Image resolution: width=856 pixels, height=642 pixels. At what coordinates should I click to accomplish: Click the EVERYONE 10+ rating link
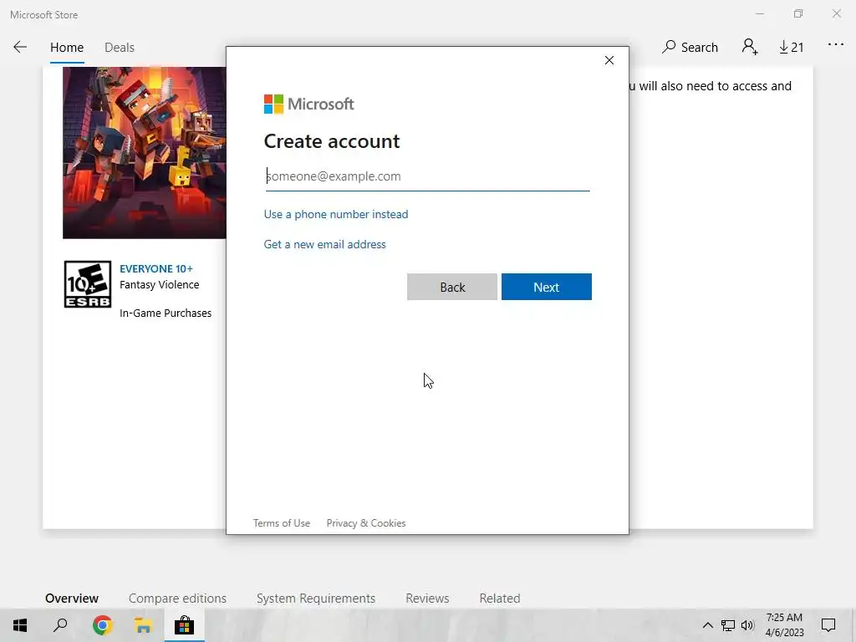point(156,268)
